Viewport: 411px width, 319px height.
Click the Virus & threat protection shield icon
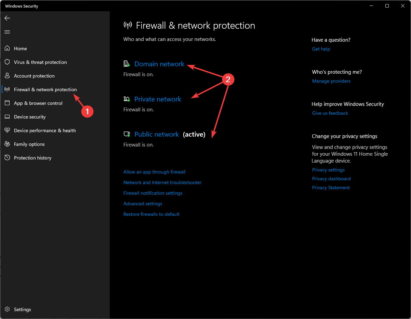pos(7,62)
